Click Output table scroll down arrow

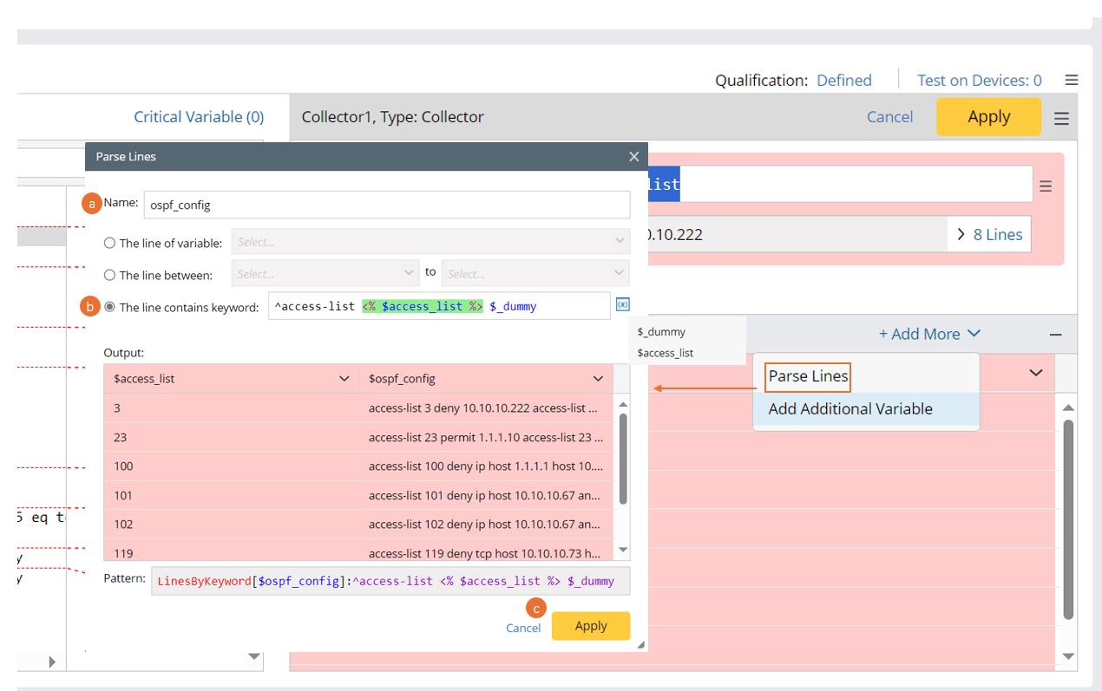pos(622,550)
